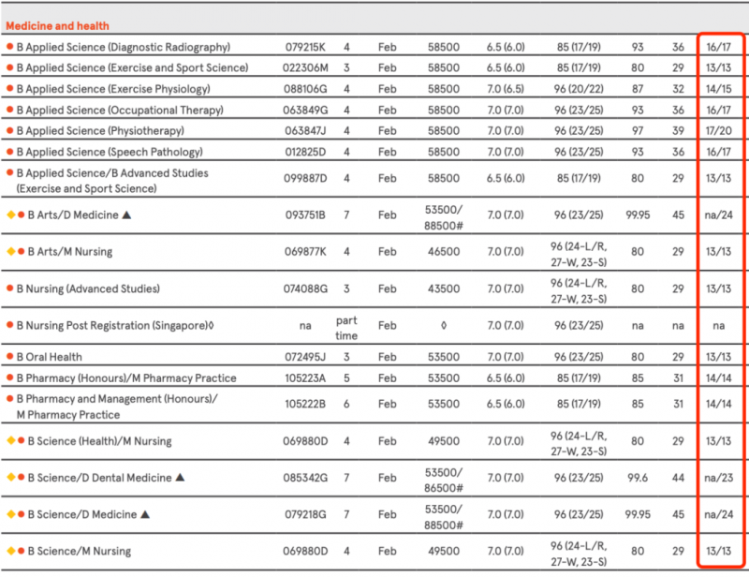Click the 87 score in Exercise Physiology row
The image size is (749, 577).
coord(638,89)
